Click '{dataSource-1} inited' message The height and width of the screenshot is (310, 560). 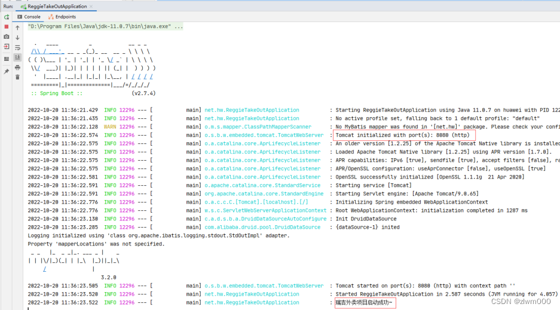[368, 227]
